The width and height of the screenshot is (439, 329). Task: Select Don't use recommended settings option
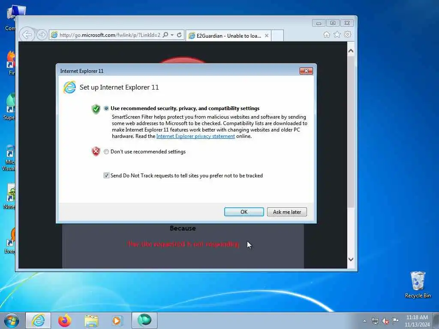point(106,152)
